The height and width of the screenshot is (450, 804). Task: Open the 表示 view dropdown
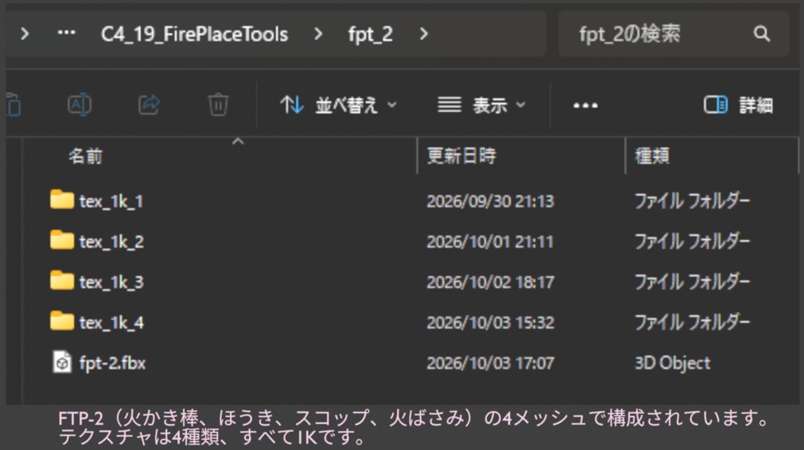pyautogui.click(x=481, y=106)
